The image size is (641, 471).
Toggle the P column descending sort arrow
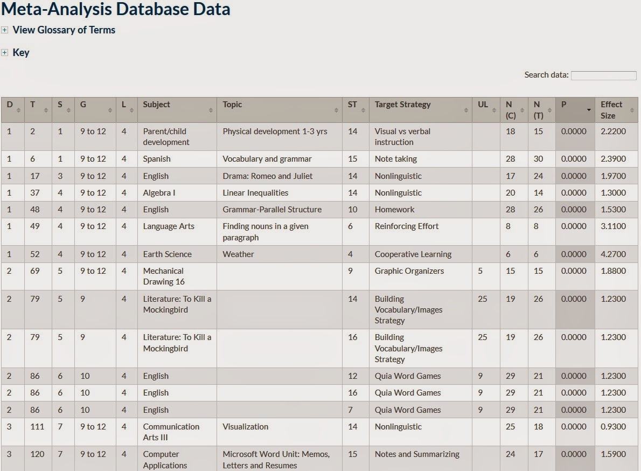tap(589, 110)
